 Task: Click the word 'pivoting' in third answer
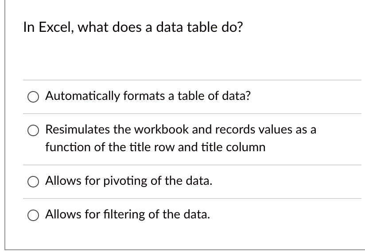125,181
